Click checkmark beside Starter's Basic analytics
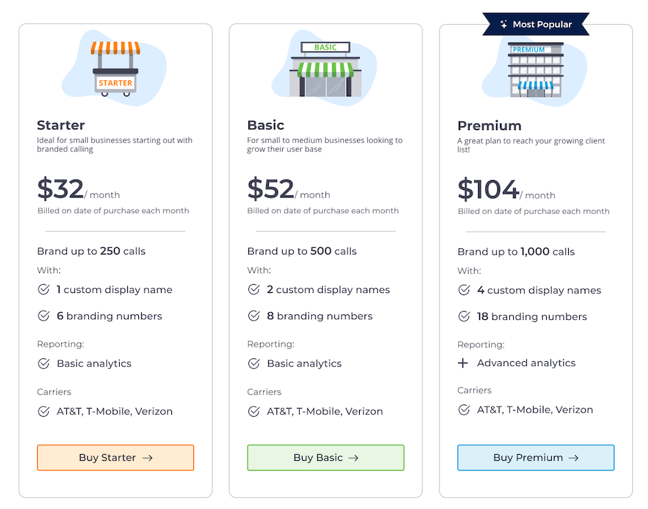 44,363
